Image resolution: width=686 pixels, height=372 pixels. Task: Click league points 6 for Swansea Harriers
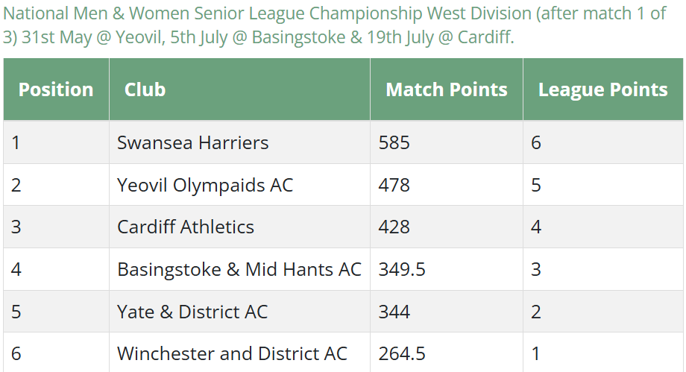click(536, 142)
